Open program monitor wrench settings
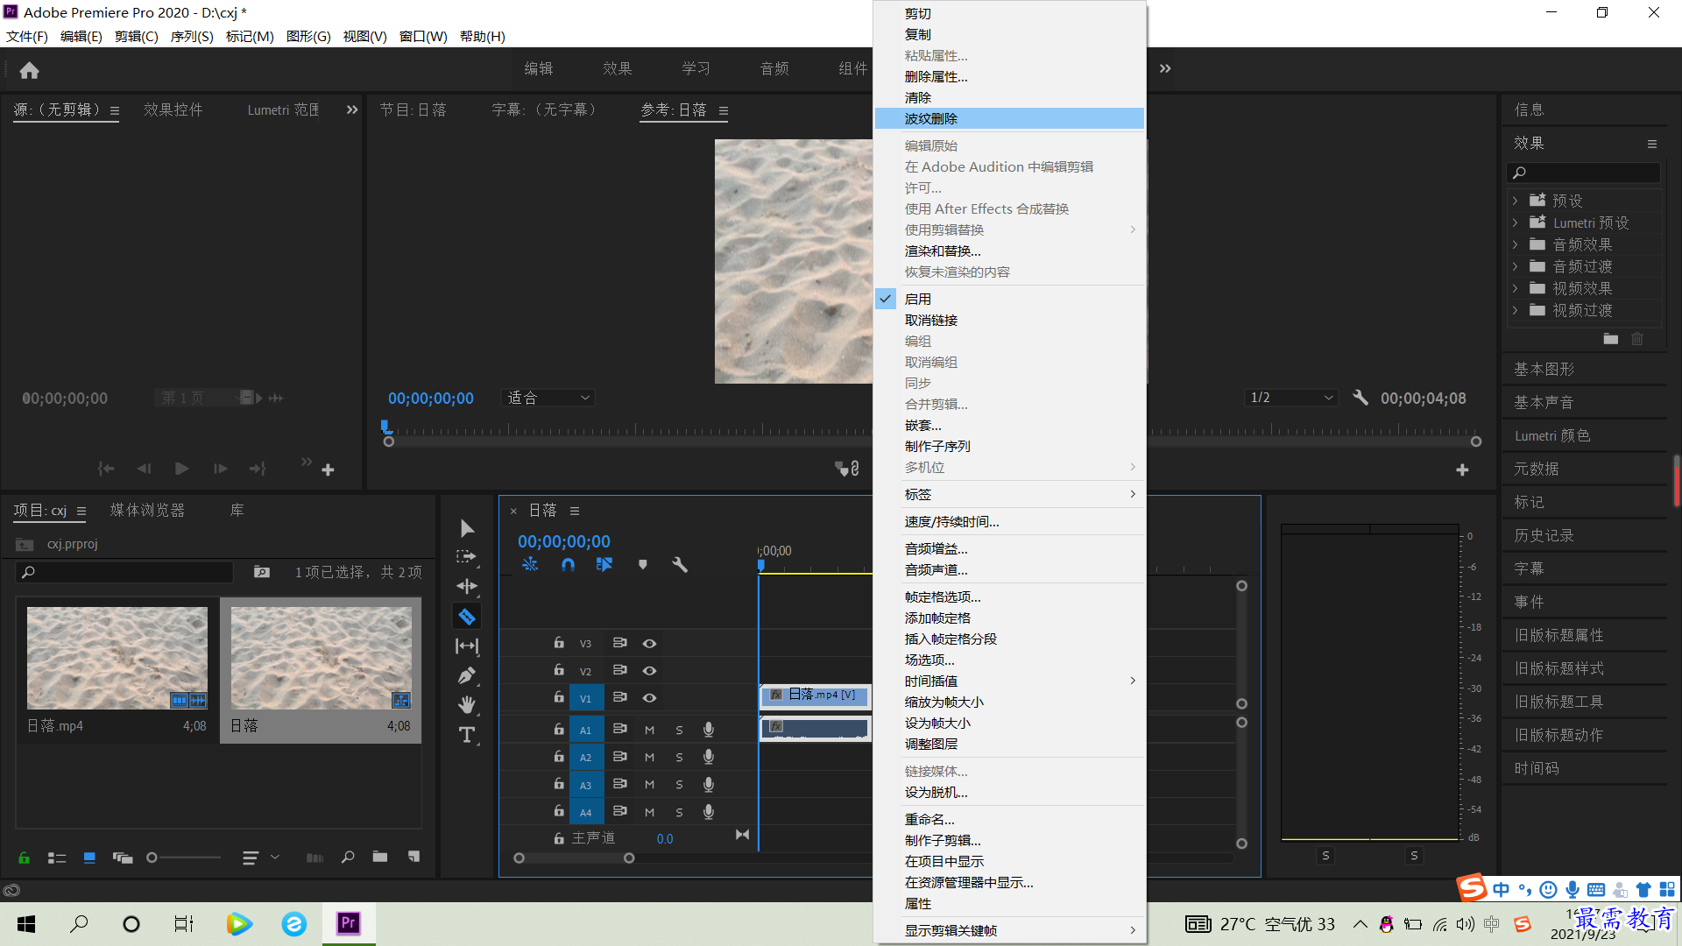This screenshot has width=1682, height=946. coord(1360,398)
